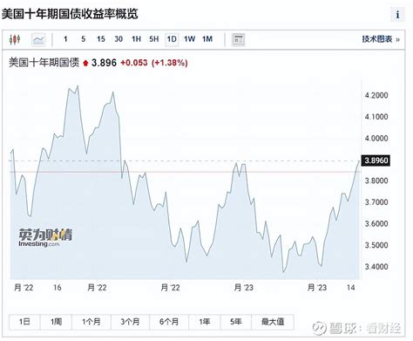
Task: Set range to 1年
Action: tap(205, 322)
